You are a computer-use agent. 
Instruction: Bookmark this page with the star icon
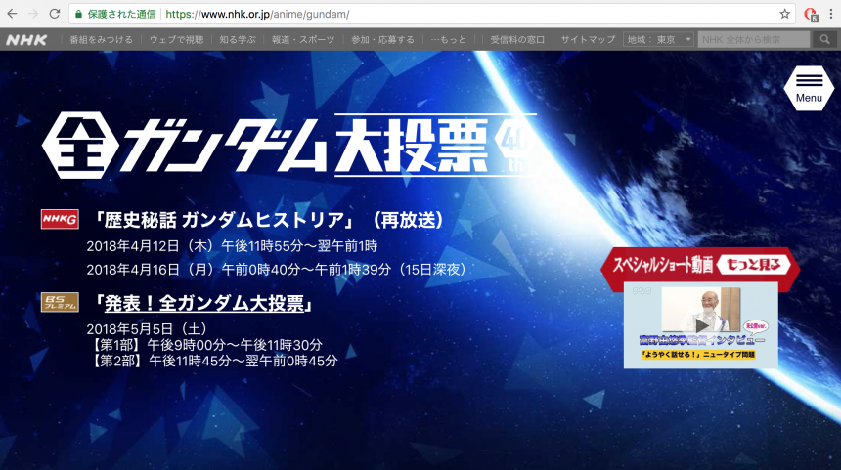784,14
